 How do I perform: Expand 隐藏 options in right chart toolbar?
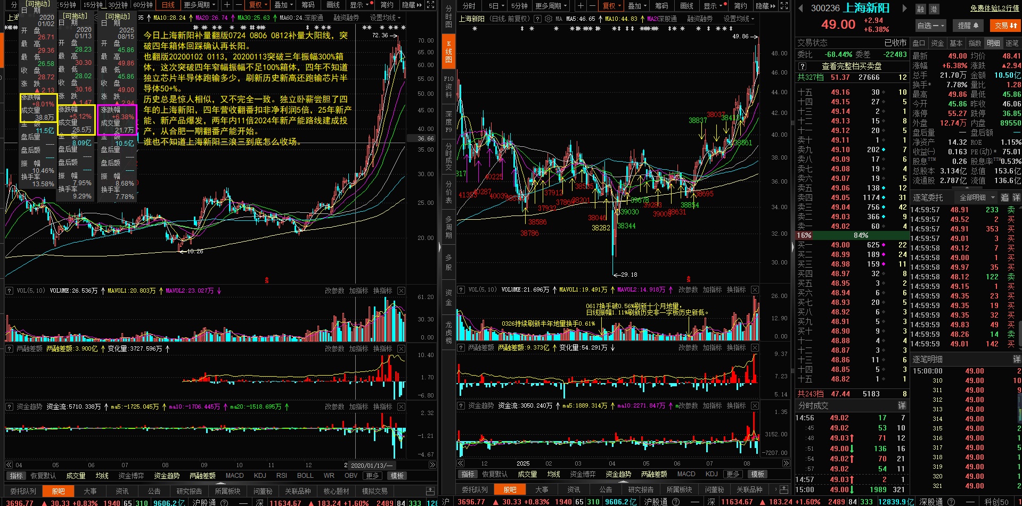(x=765, y=5)
